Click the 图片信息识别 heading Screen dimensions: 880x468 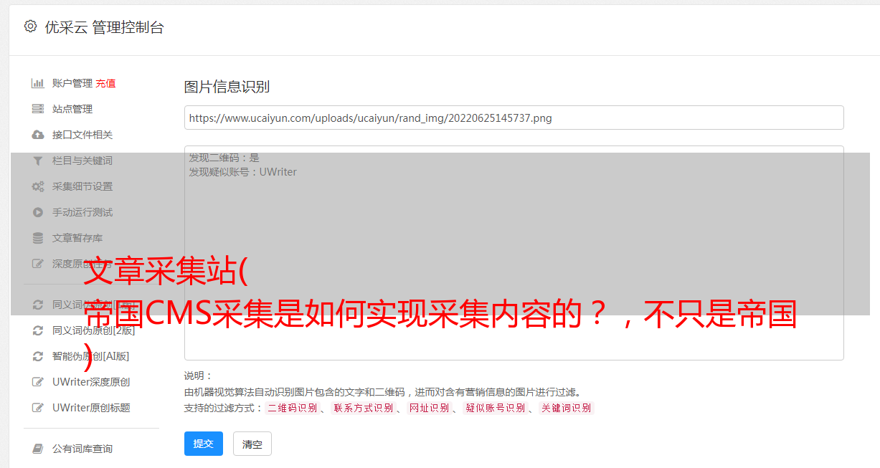click(x=227, y=87)
